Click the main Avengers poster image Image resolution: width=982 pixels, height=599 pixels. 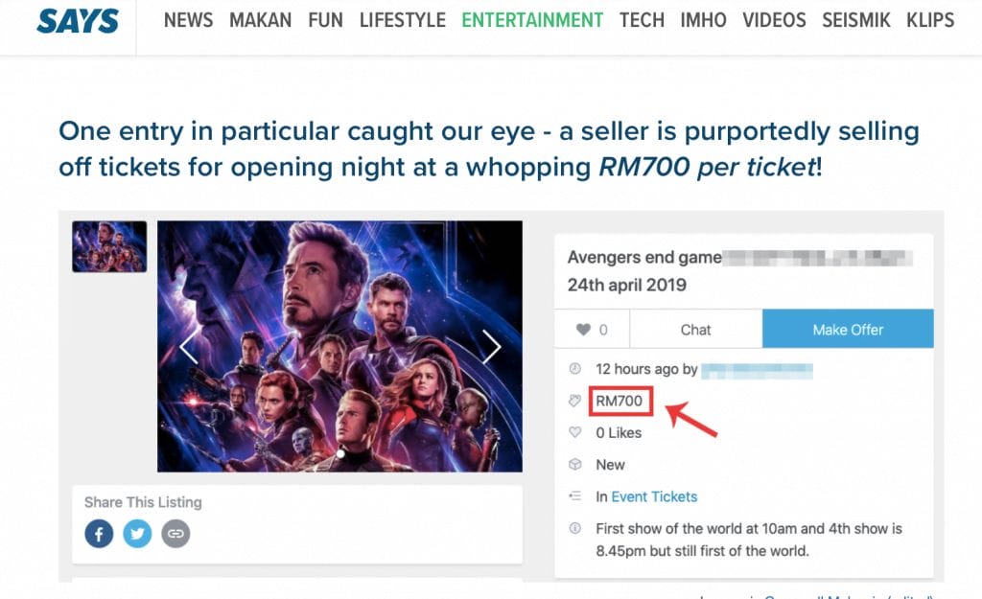(339, 347)
